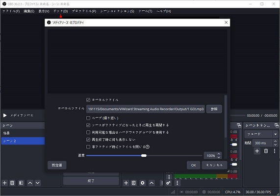The height and width of the screenshot is (196, 280).
Task: Toggle restart playback when source becomes active
Action: coord(88,125)
